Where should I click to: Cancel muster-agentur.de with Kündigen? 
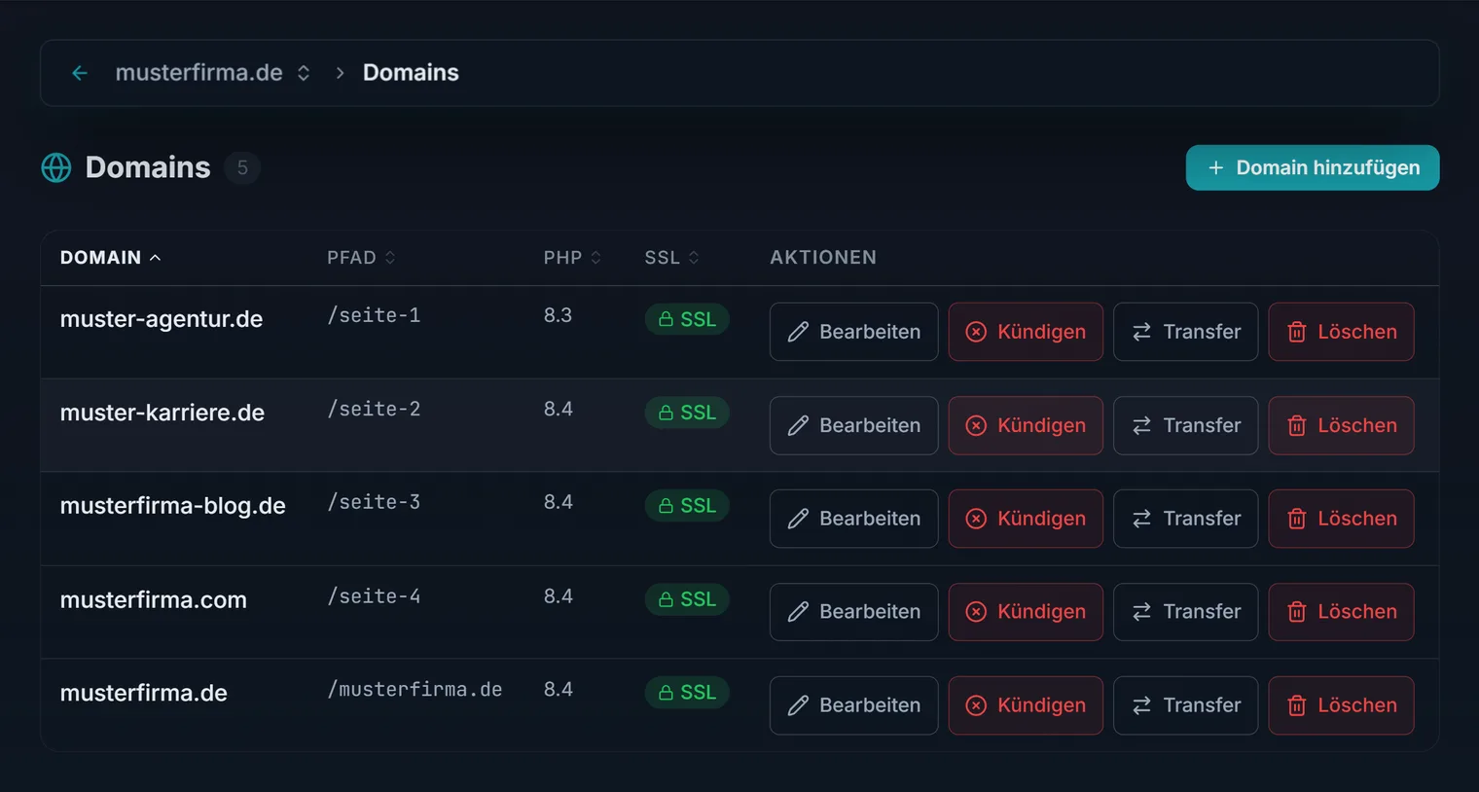point(1026,332)
